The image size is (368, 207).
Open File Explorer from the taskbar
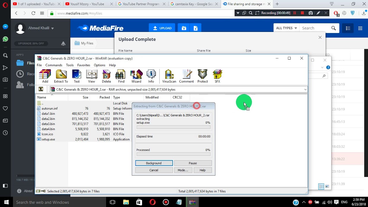[x=126, y=202]
